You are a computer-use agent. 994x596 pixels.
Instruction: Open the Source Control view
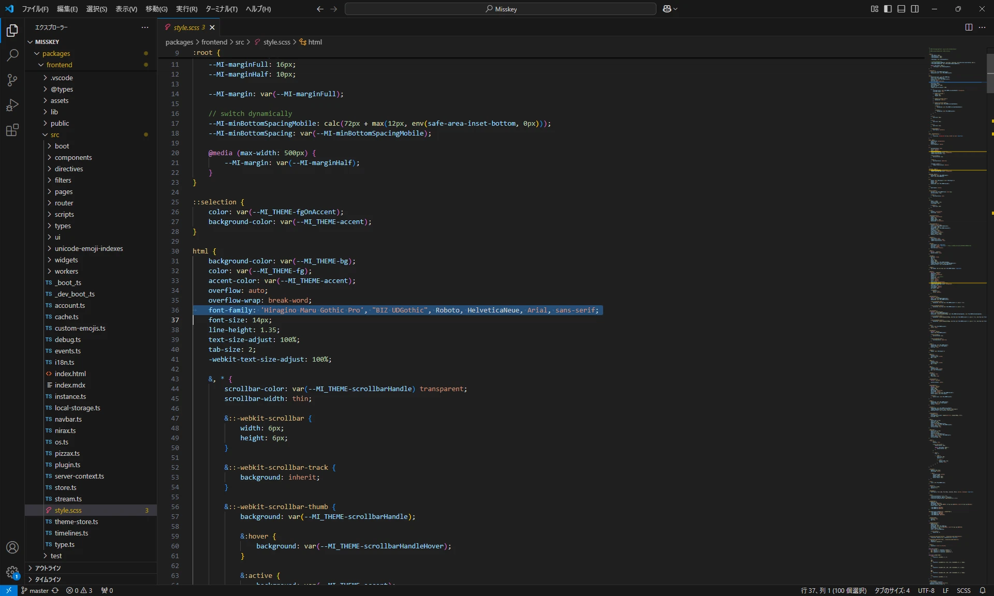tap(12, 80)
